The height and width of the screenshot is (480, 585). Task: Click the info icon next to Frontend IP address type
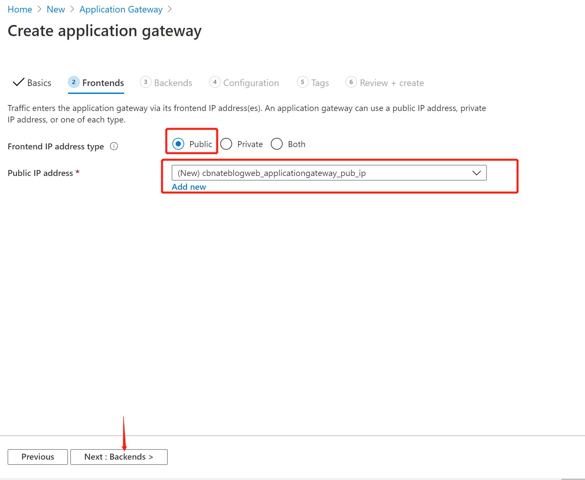[114, 146]
